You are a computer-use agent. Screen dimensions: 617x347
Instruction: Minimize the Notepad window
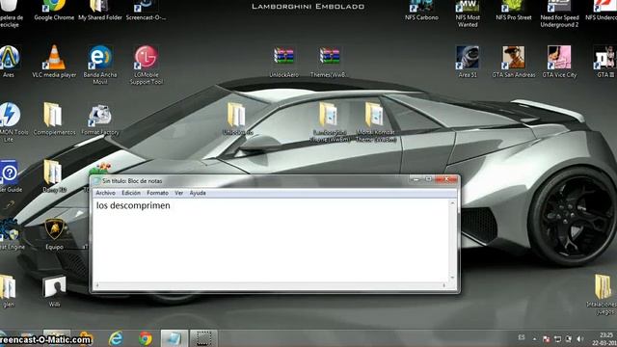coord(416,179)
